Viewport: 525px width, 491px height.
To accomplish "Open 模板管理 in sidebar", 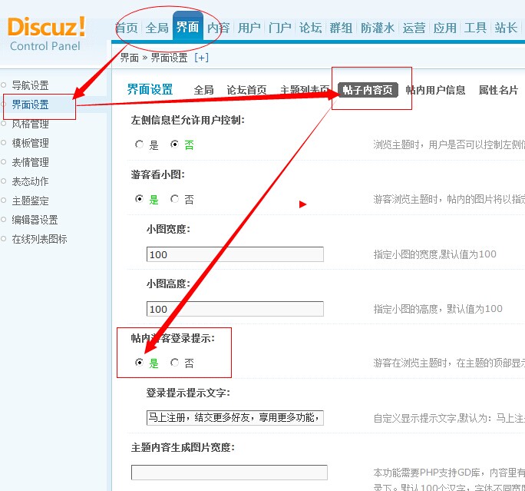I will (30, 143).
